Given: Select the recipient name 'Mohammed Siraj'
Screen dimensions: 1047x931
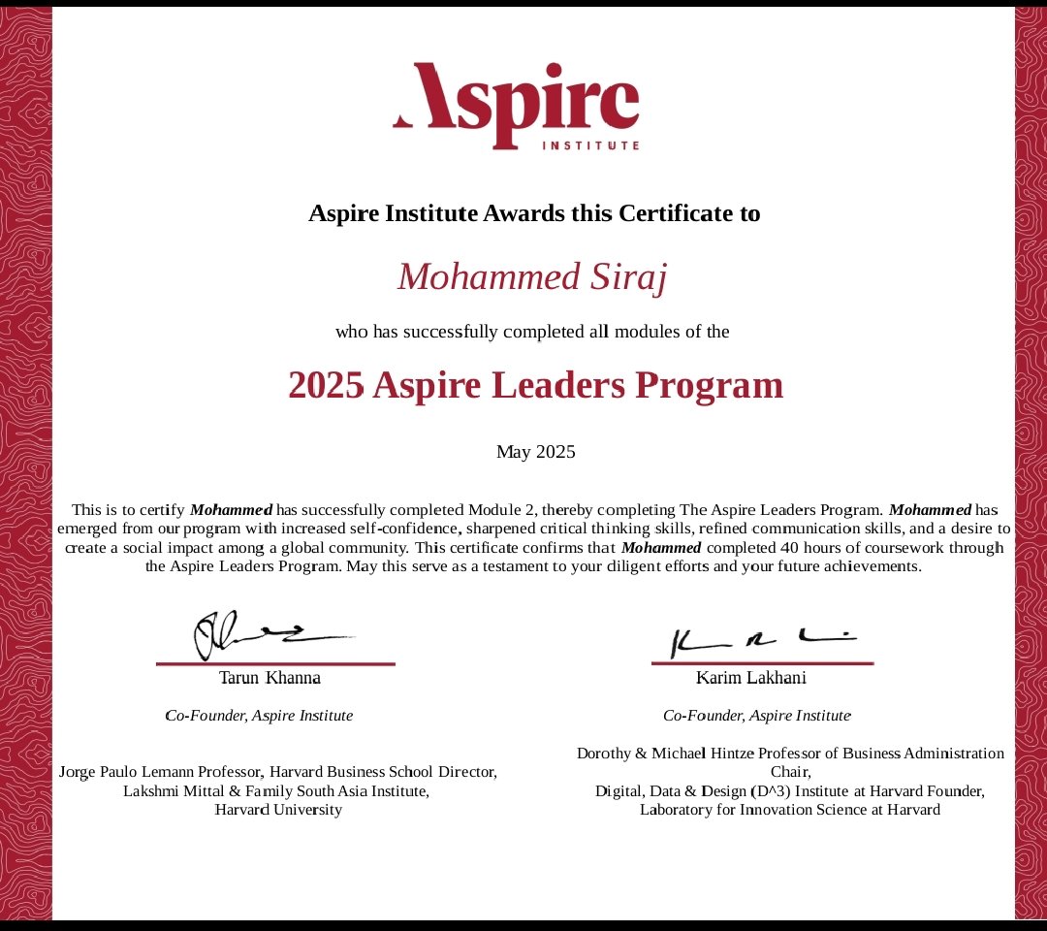Looking at the screenshot, I should (532, 276).
